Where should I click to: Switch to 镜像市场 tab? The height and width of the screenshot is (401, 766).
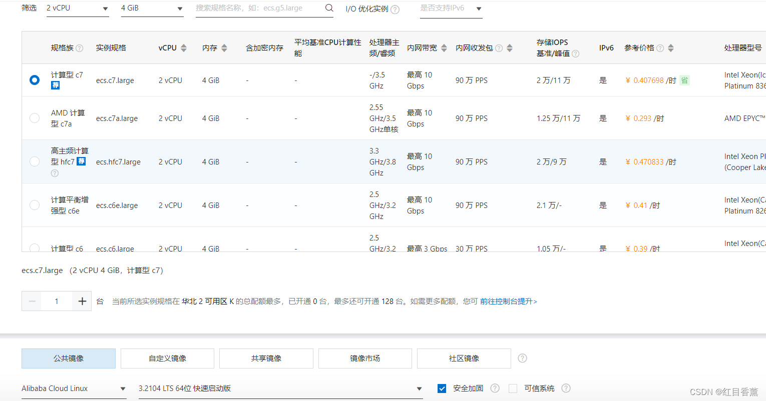(365, 358)
